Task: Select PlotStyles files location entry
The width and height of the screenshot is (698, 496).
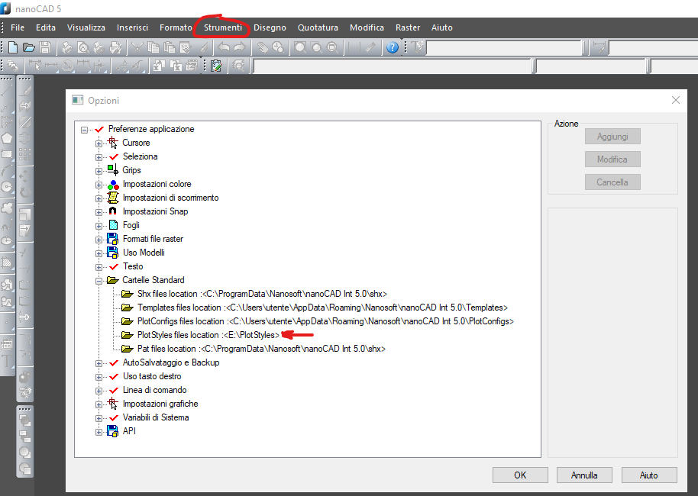Action: click(208, 335)
